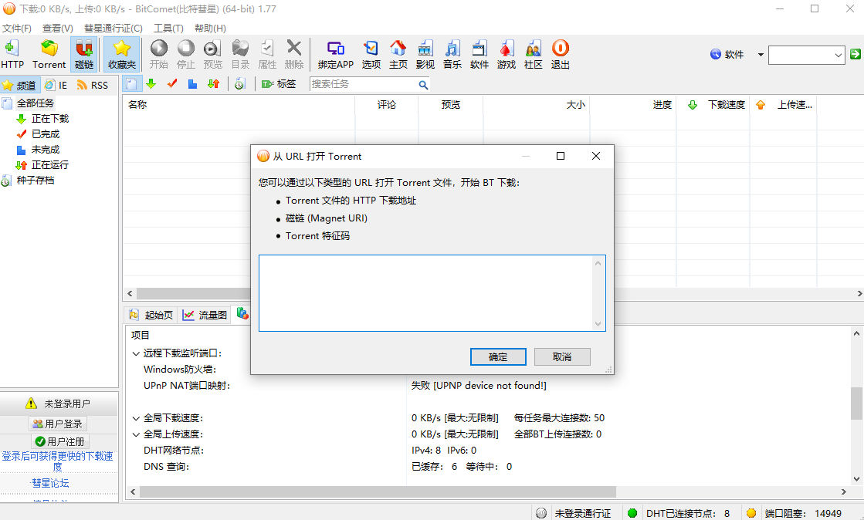This screenshot has height=520, width=864.
Task: Click the scheduler clock icon
Action: (x=239, y=83)
